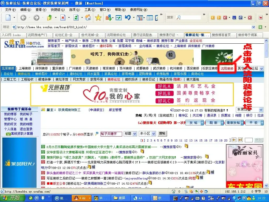
Task: Click the toolbar 搜索 search box
Action: (x=191, y=17)
